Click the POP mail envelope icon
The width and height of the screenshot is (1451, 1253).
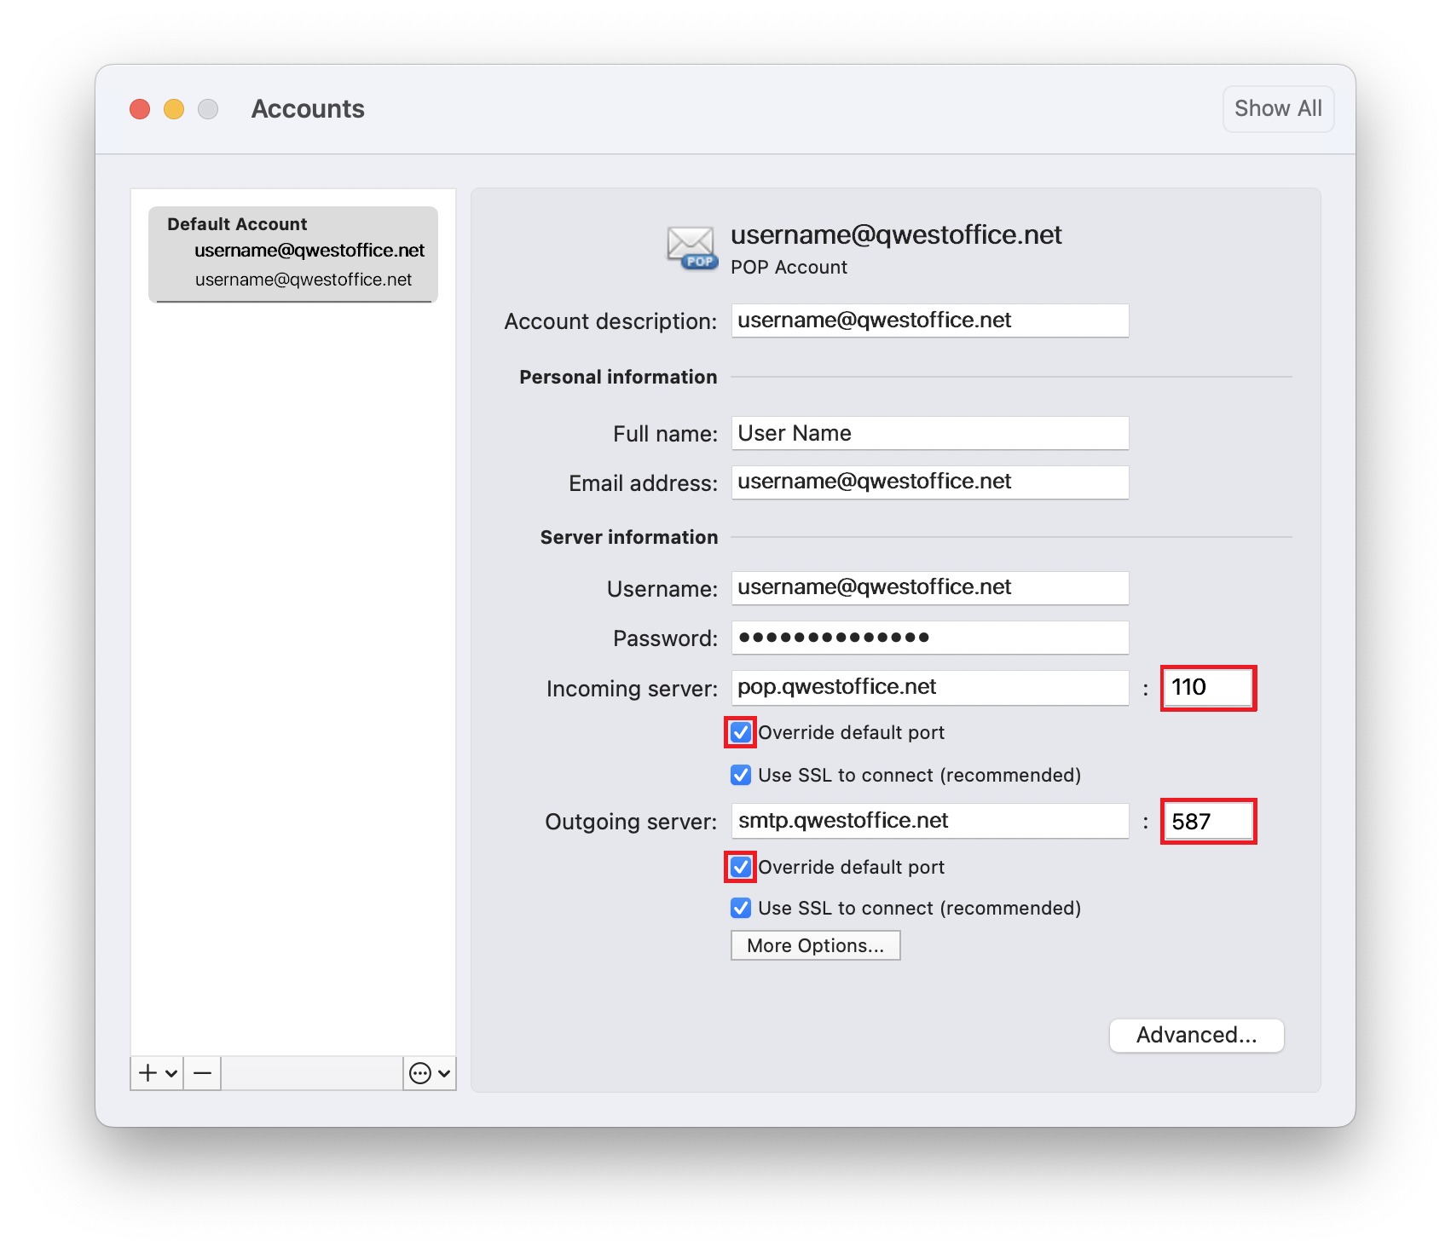click(691, 248)
